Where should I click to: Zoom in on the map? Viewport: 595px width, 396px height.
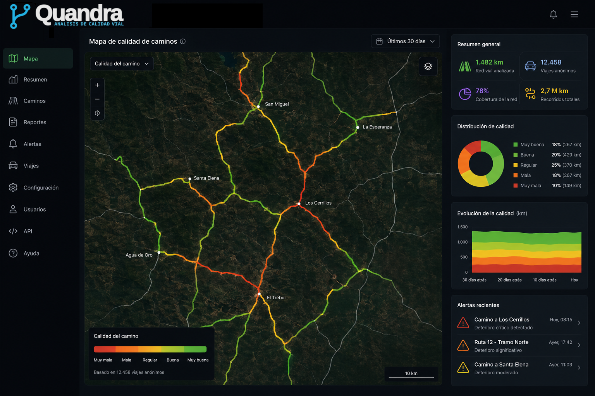click(x=97, y=85)
